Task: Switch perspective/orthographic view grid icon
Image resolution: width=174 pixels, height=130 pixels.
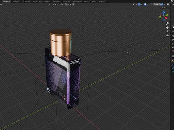Action: pyautogui.click(x=167, y=35)
